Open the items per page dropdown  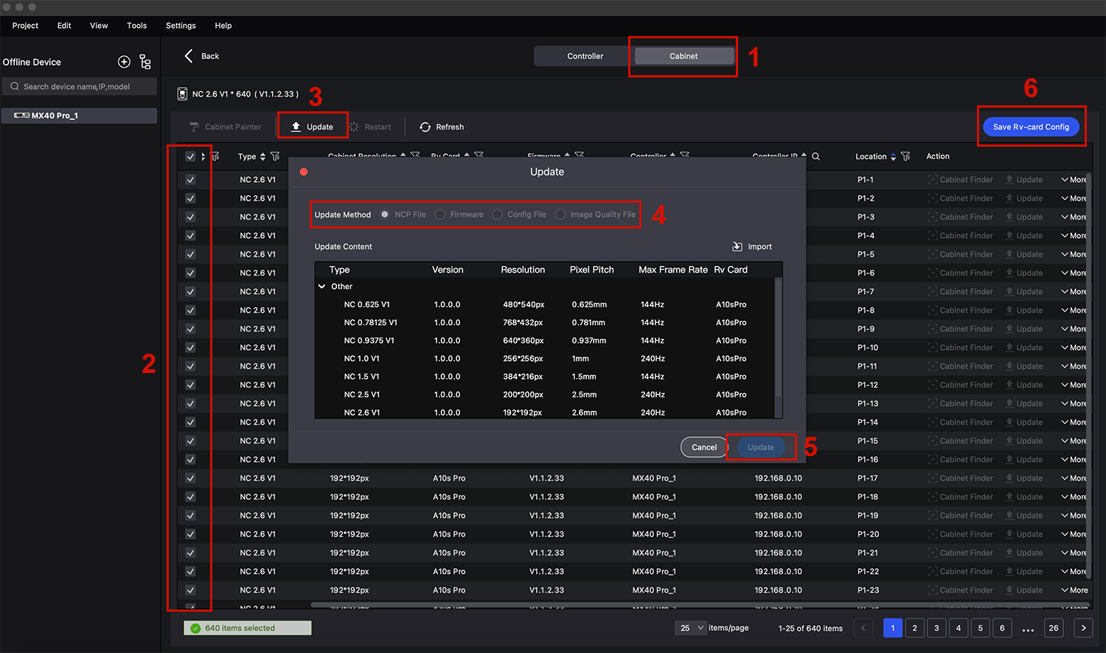point(689,628)
